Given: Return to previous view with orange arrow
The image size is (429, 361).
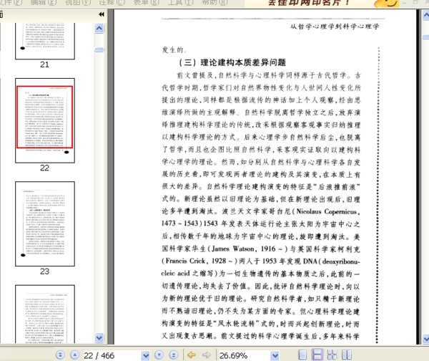Looking at the screenshot, I should coord(192,355).
